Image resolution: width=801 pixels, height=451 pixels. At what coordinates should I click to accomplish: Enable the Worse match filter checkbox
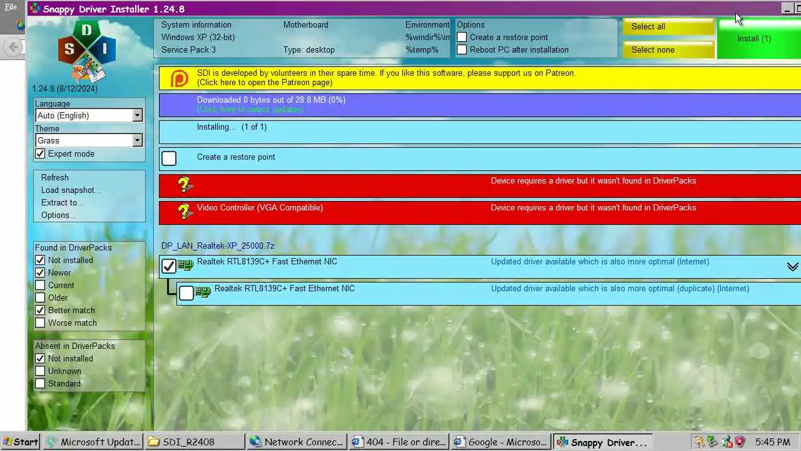click(x=40, y=323)
